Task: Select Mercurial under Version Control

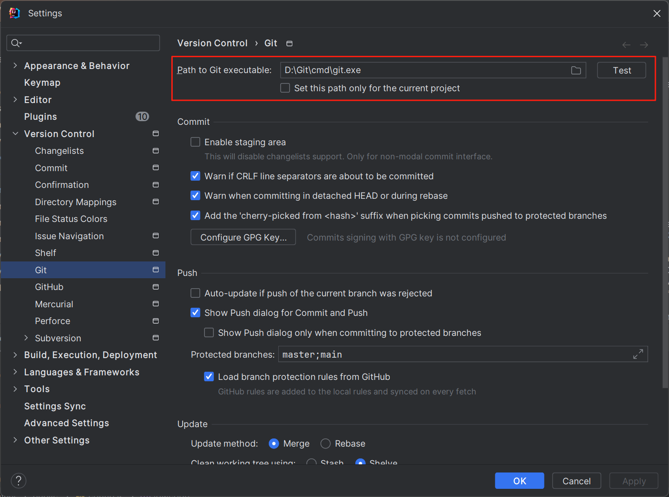Action: (54, 304)
